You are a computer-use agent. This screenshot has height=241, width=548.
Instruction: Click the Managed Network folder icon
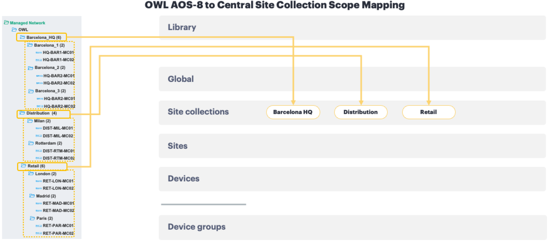[x=6, y=23]
